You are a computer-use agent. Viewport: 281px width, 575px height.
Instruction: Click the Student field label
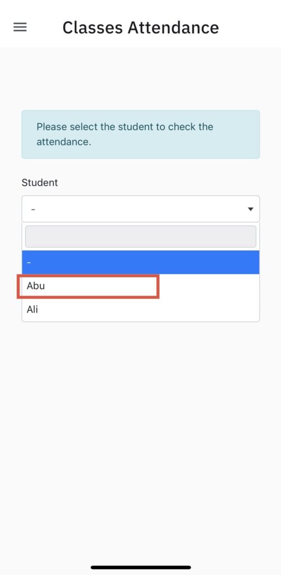pyautogui.click(x=40, y=182)
